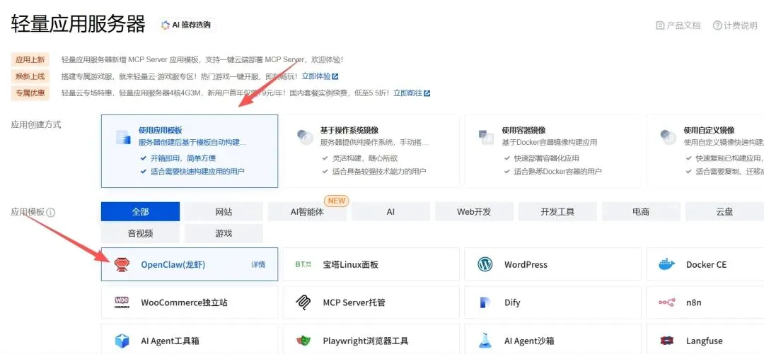Switch to the 游戏 category tab
Image resolution: width=764 pixels, height=354 pixels.
(224, 233)
